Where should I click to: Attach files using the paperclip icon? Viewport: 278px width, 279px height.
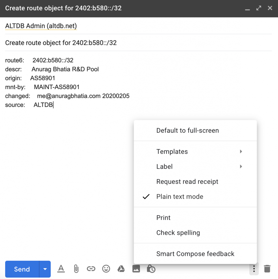pyautogui.click(x=76, y=269)
